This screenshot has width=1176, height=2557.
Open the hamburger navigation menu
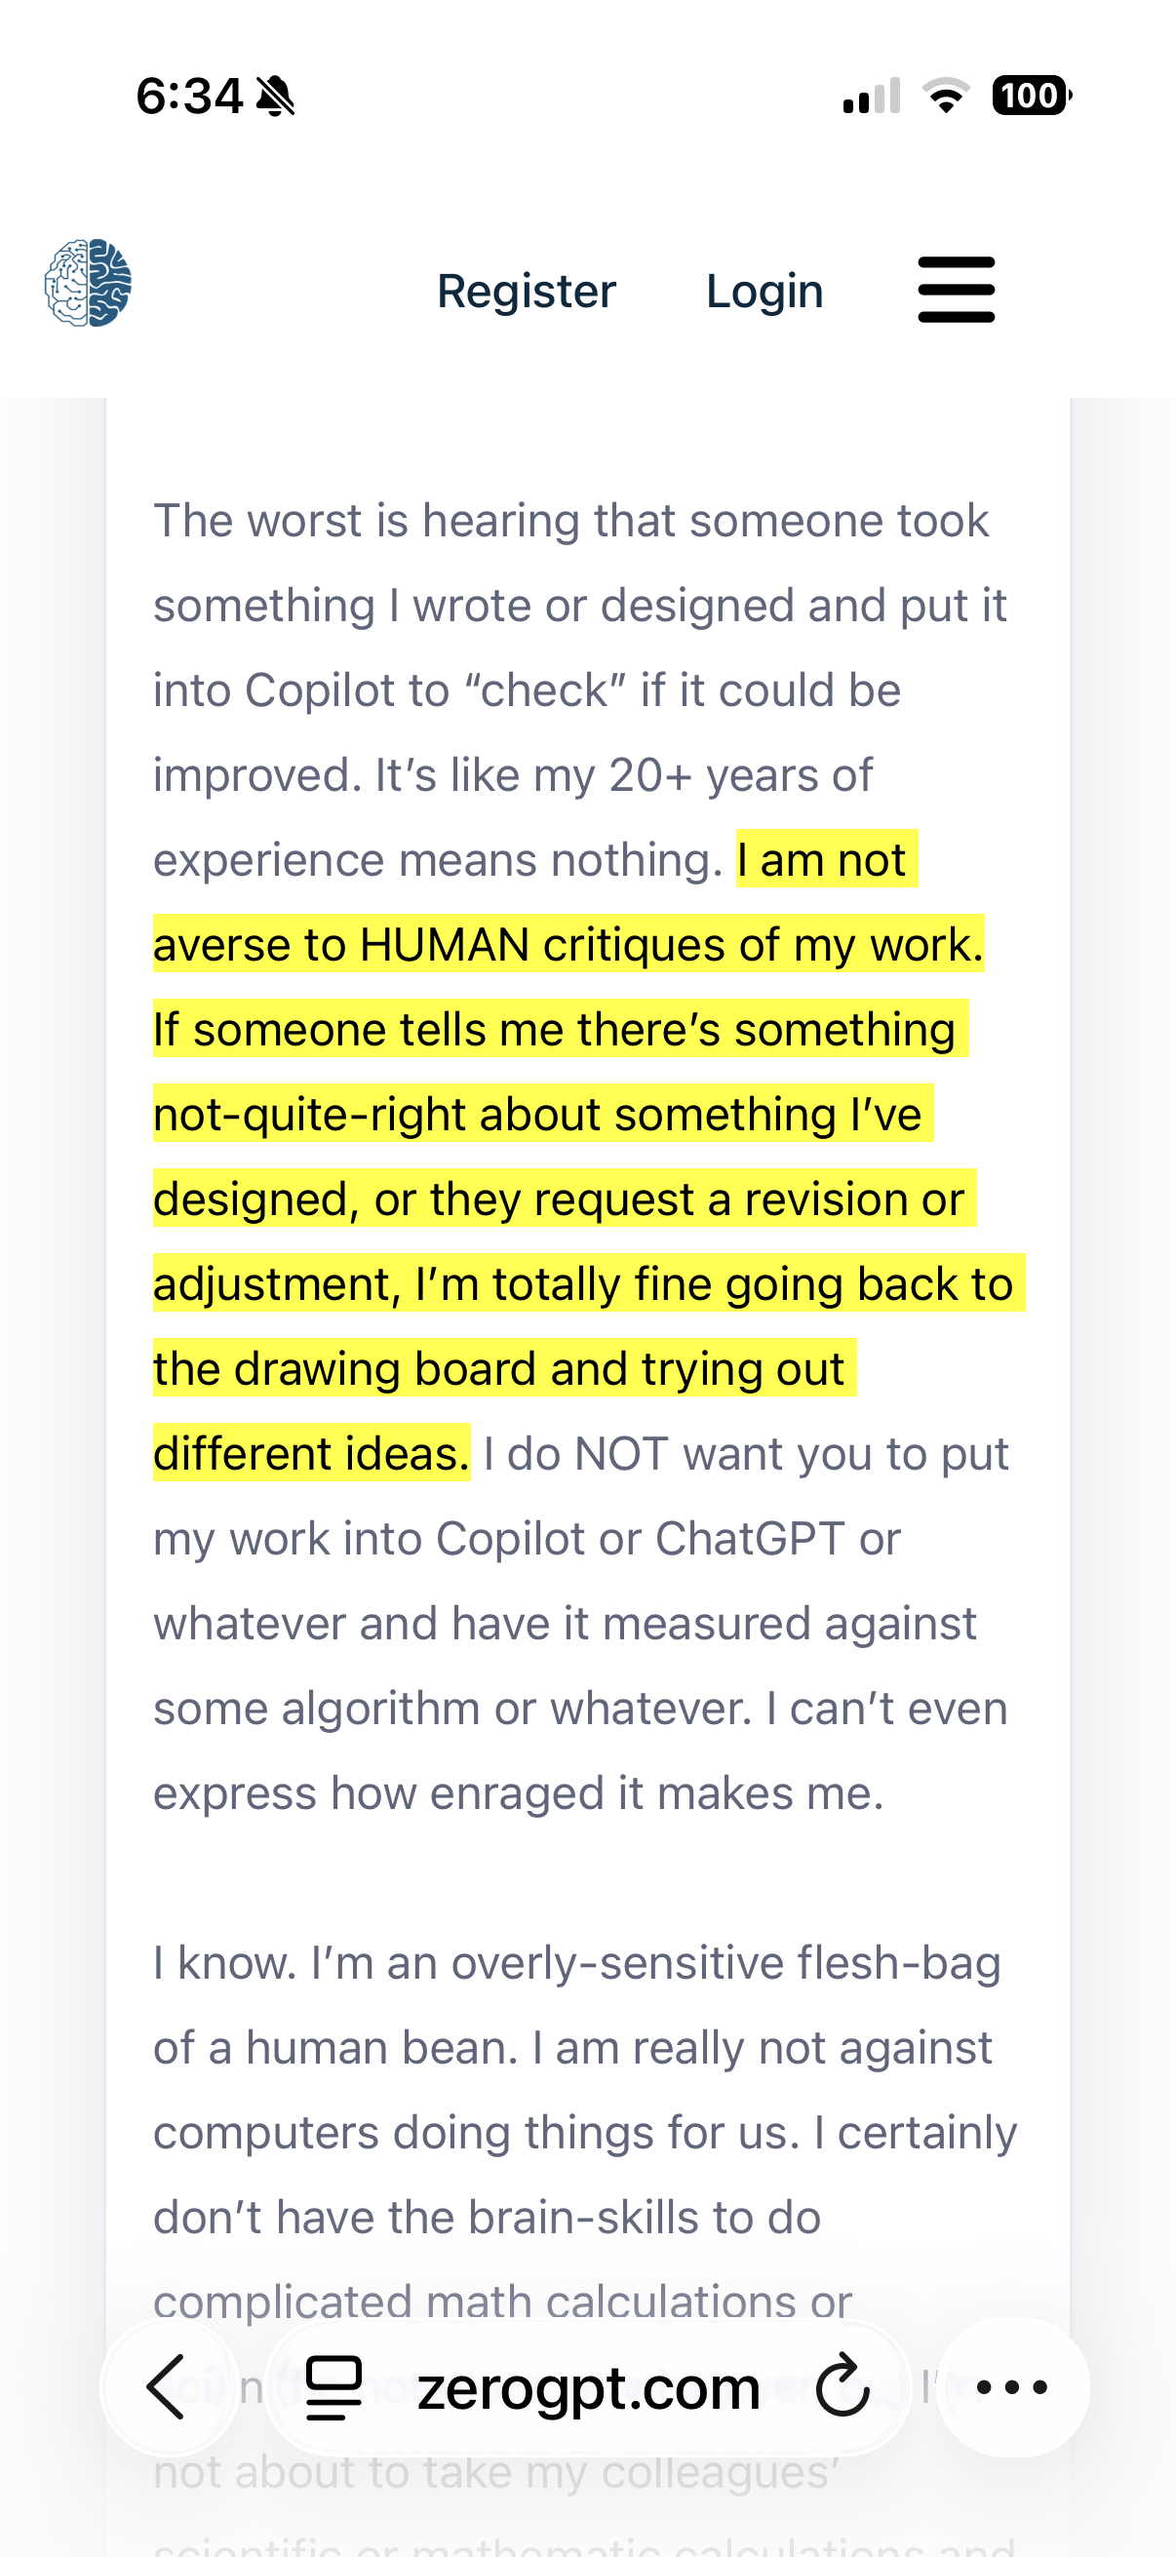(x=956, y=290)
